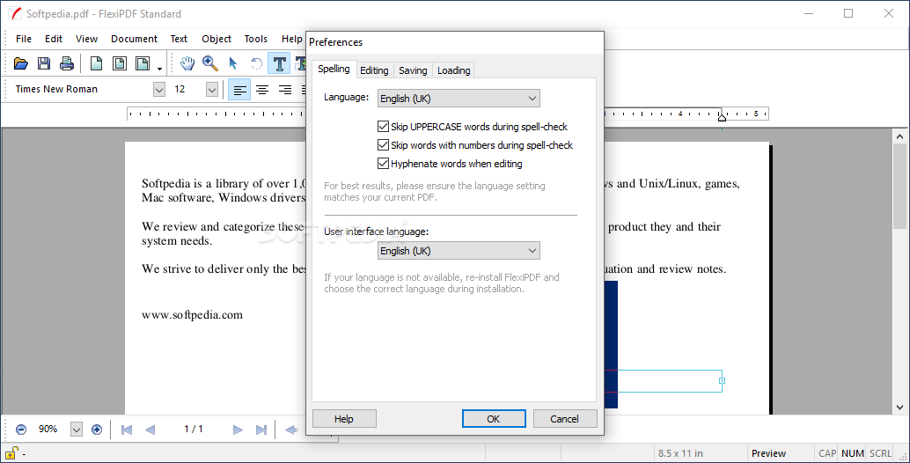Click the Preview status bar label
This screenshot has height=463, width=910.
[768, 453]
